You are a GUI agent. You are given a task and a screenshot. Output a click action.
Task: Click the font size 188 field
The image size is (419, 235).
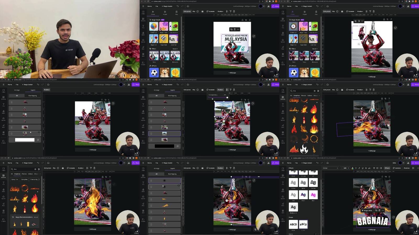coord(345,168)
